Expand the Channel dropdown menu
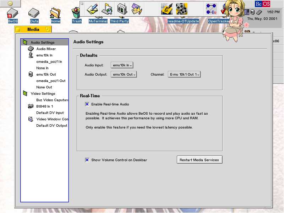The height and width of the screenshot is (213, 284). [184, 75]
